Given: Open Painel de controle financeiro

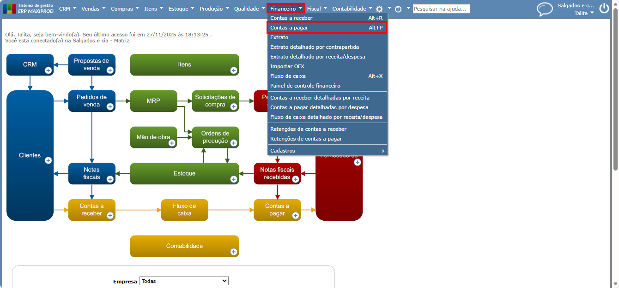Looking at the screenshot, I should [327, 86].
